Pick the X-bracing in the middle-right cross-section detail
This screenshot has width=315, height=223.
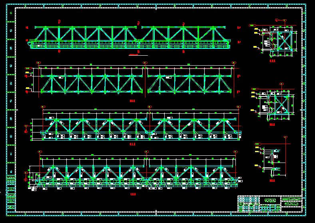pos(281,104)
